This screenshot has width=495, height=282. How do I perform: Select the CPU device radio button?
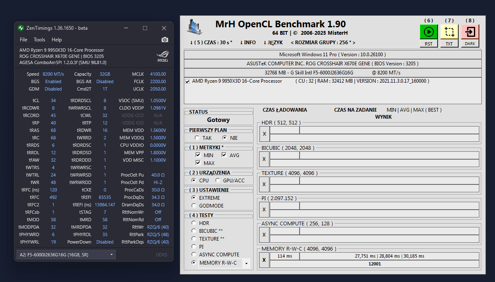[x=193, y=180]
